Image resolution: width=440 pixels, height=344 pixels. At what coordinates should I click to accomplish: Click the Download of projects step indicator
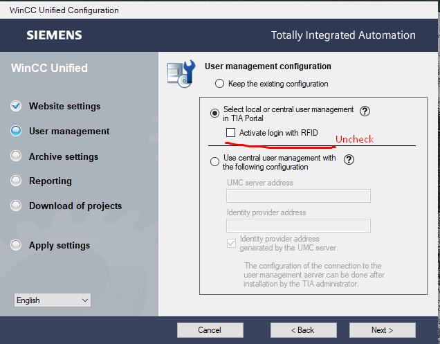16,206
